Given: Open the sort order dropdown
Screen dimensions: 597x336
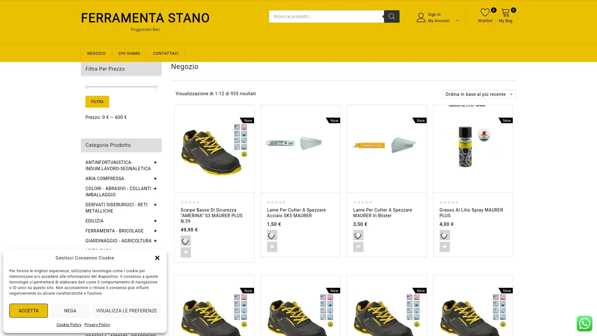Looking at the screenshot, I should point(479,94).
